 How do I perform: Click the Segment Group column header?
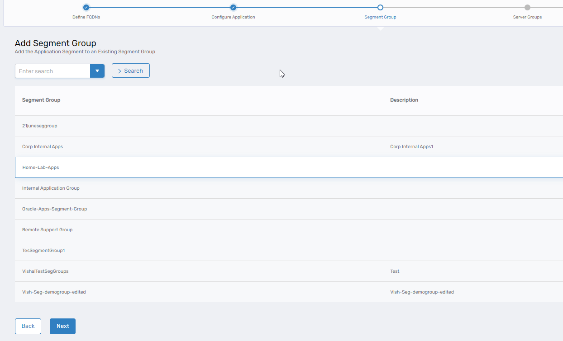(41, 100)
